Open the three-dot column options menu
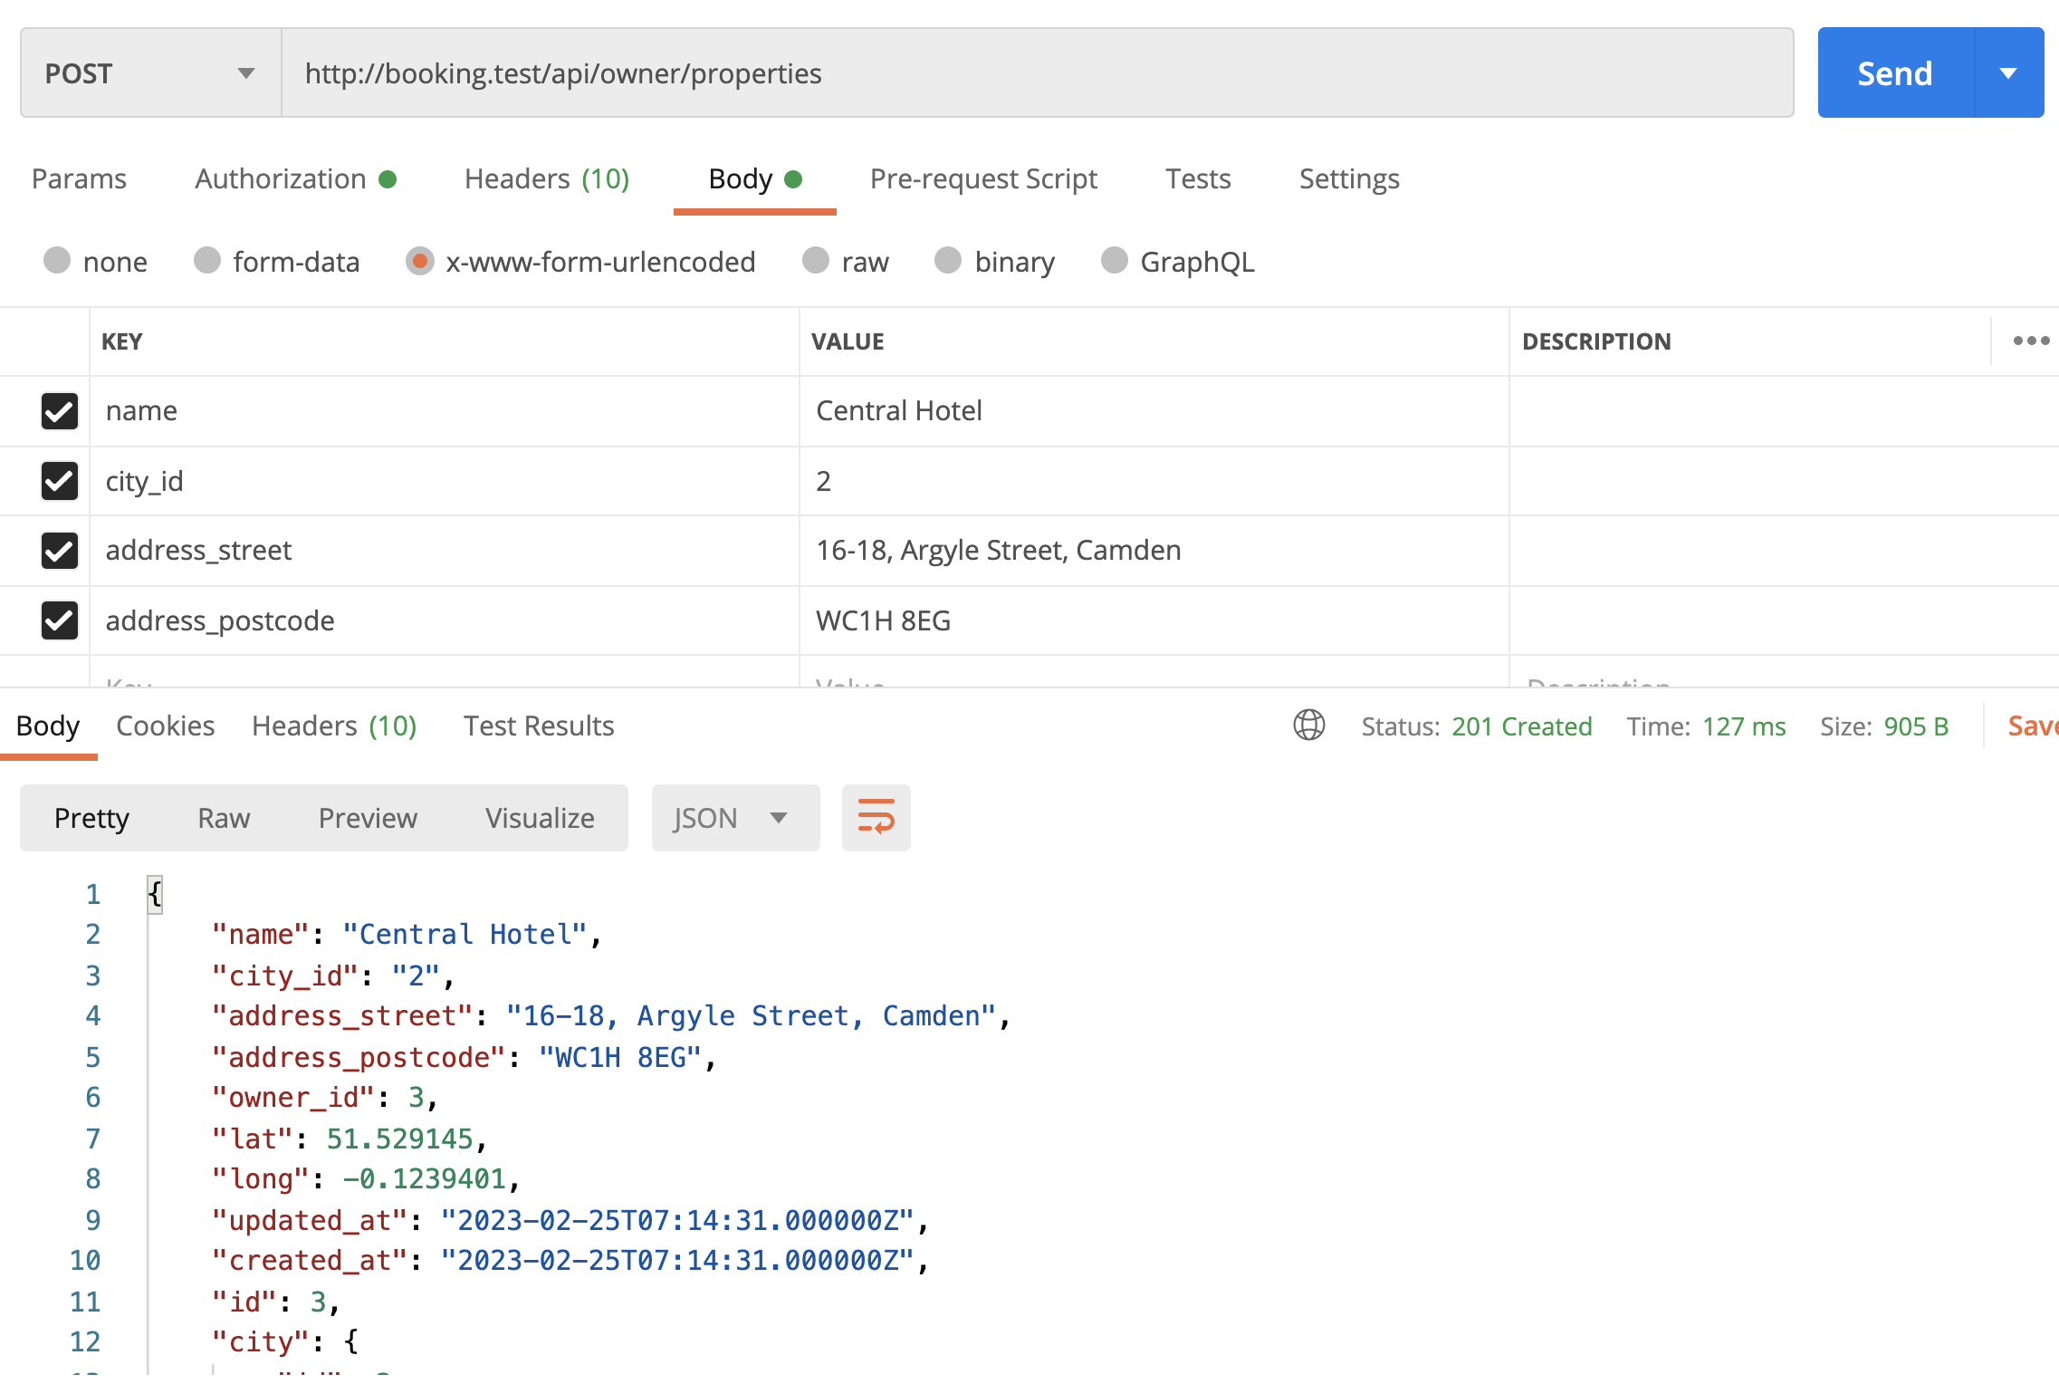This screenshot has height=1384, width=2059. (2031, 341)
